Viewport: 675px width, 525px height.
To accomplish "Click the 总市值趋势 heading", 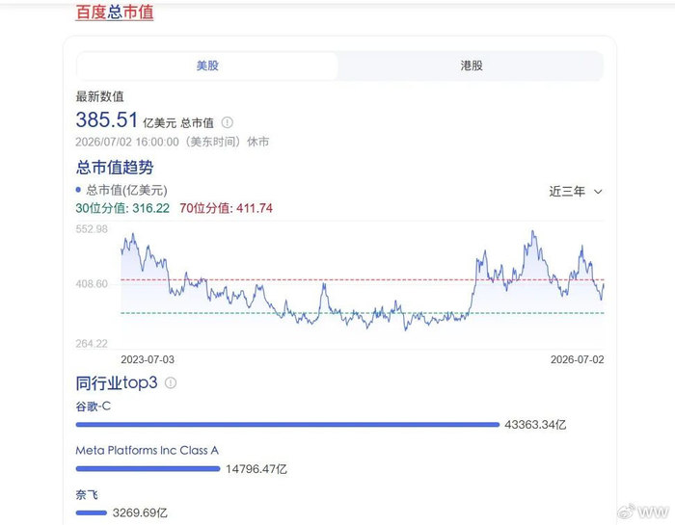I will tap(115, 168).
